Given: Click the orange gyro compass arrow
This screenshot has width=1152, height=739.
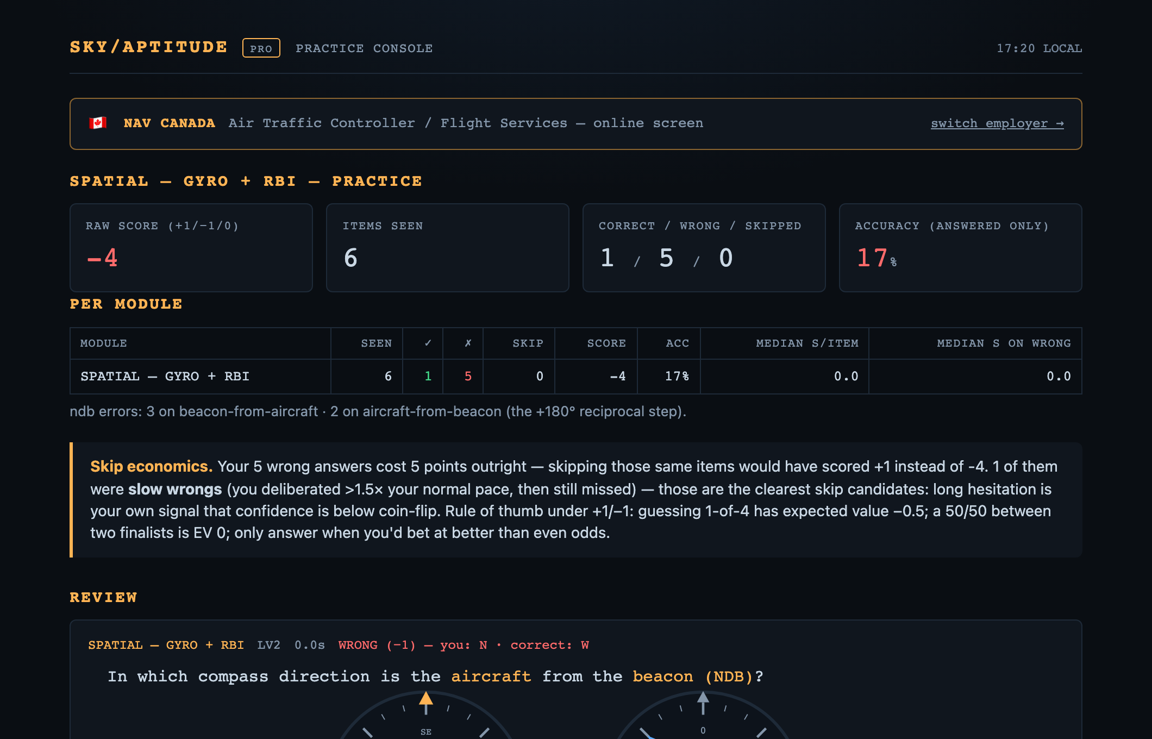Looking at the screenshot, I should (x=426, y=702).
